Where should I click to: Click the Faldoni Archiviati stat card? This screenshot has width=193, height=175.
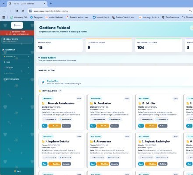tap(109, 45)
